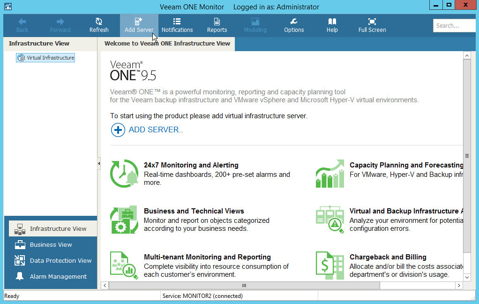Click the plus circle icon beside ADD SERVER

[x=118, y=130]
